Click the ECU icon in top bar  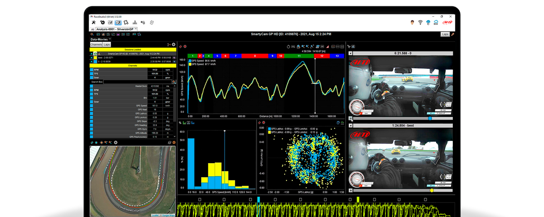[x=436, y=23]
